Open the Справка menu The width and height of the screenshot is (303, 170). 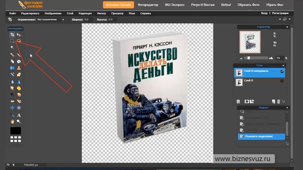pyautogui.click(x=145, y=13)
